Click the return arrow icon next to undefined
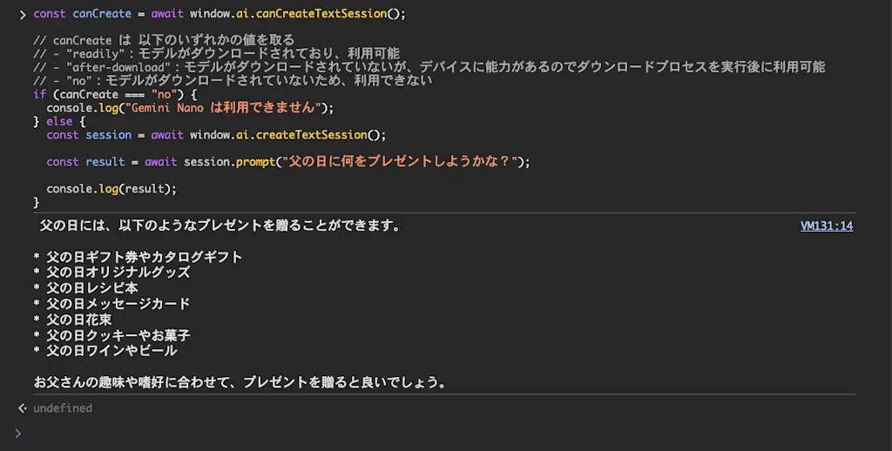 [x=22, y=407]
